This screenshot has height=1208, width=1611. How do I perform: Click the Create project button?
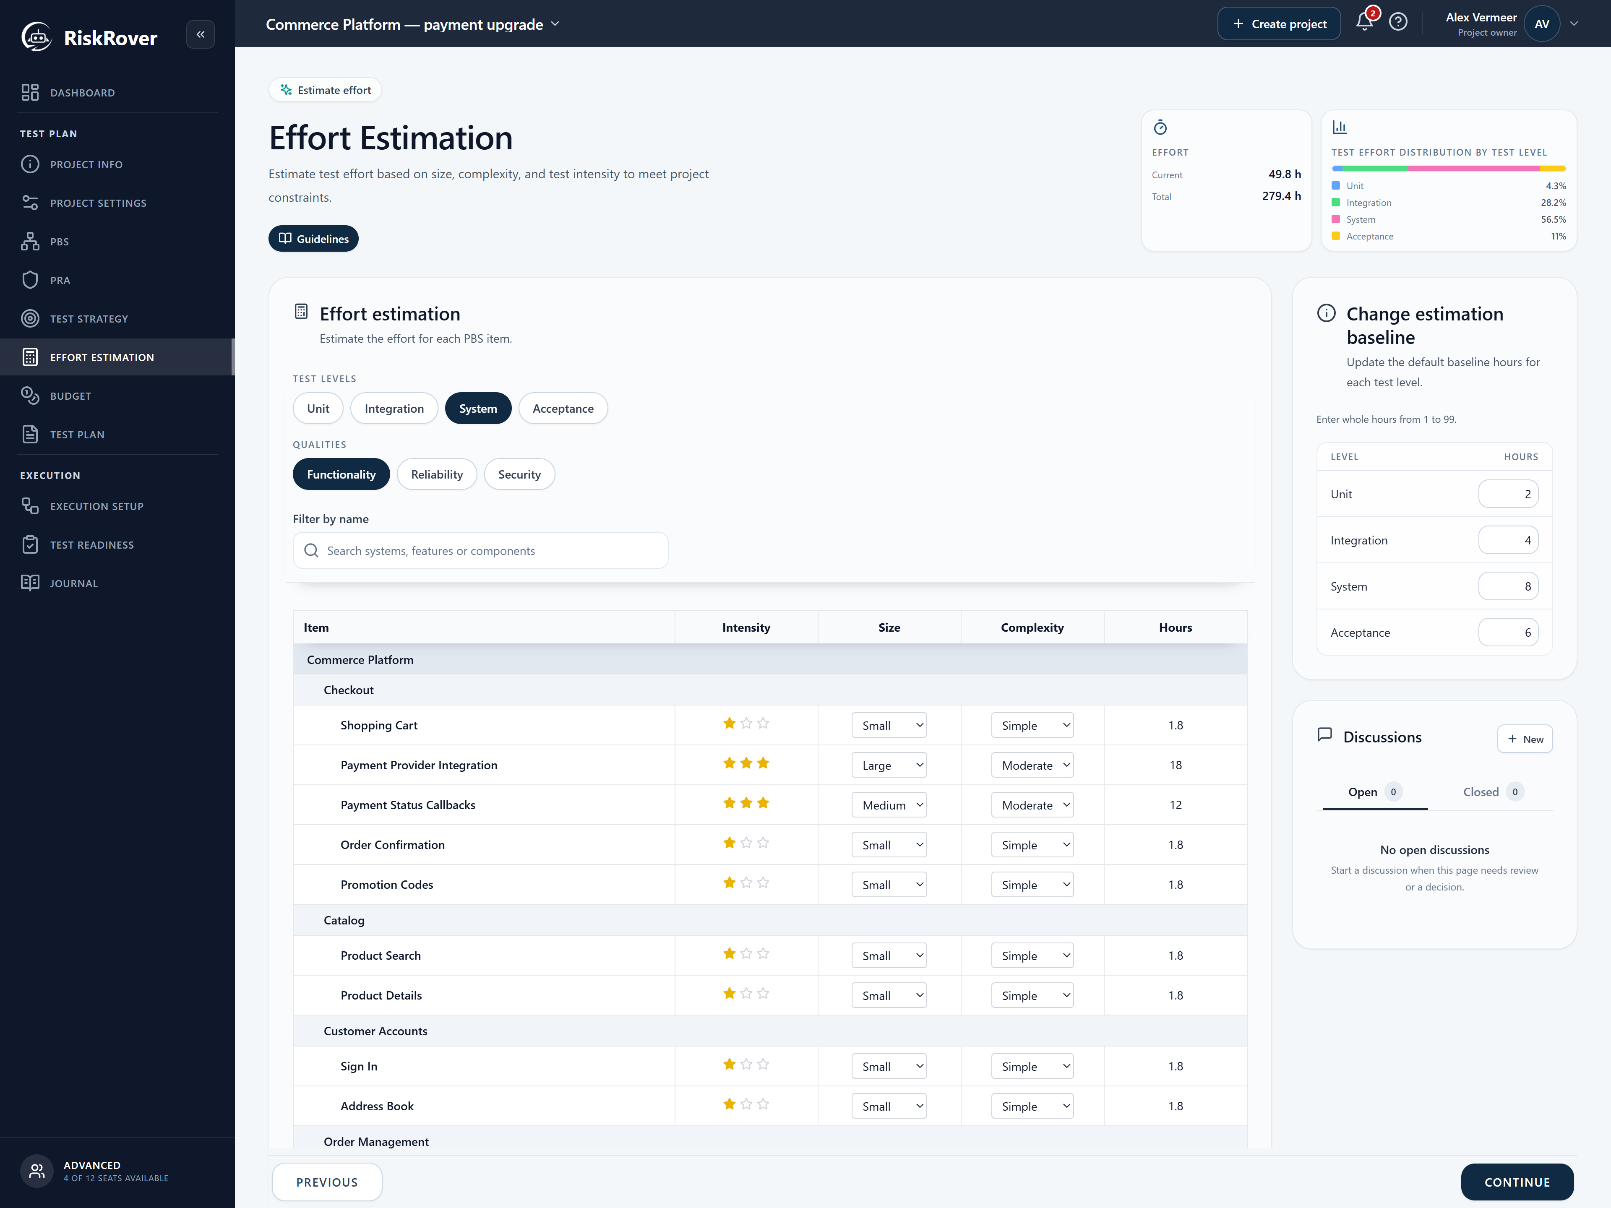point(1279,24)
